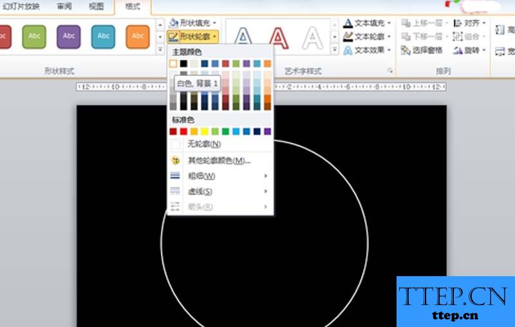Select the purple Abc shape style
The width and height of the screenshot is (515, 327).
[69, 37]
